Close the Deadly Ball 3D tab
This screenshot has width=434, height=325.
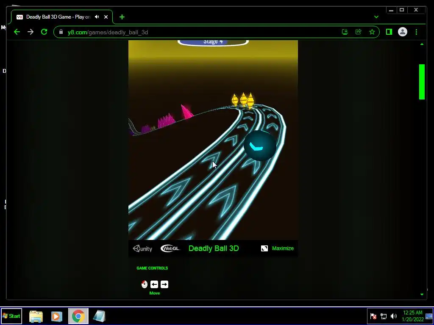[106, 17]
